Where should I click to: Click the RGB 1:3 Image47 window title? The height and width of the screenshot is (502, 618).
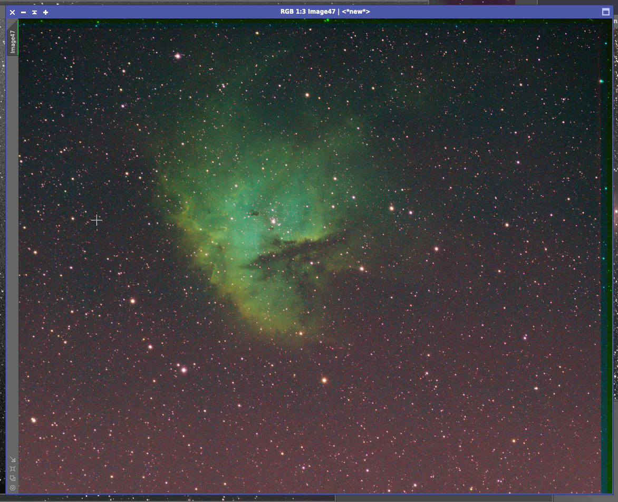click(325, 12)
